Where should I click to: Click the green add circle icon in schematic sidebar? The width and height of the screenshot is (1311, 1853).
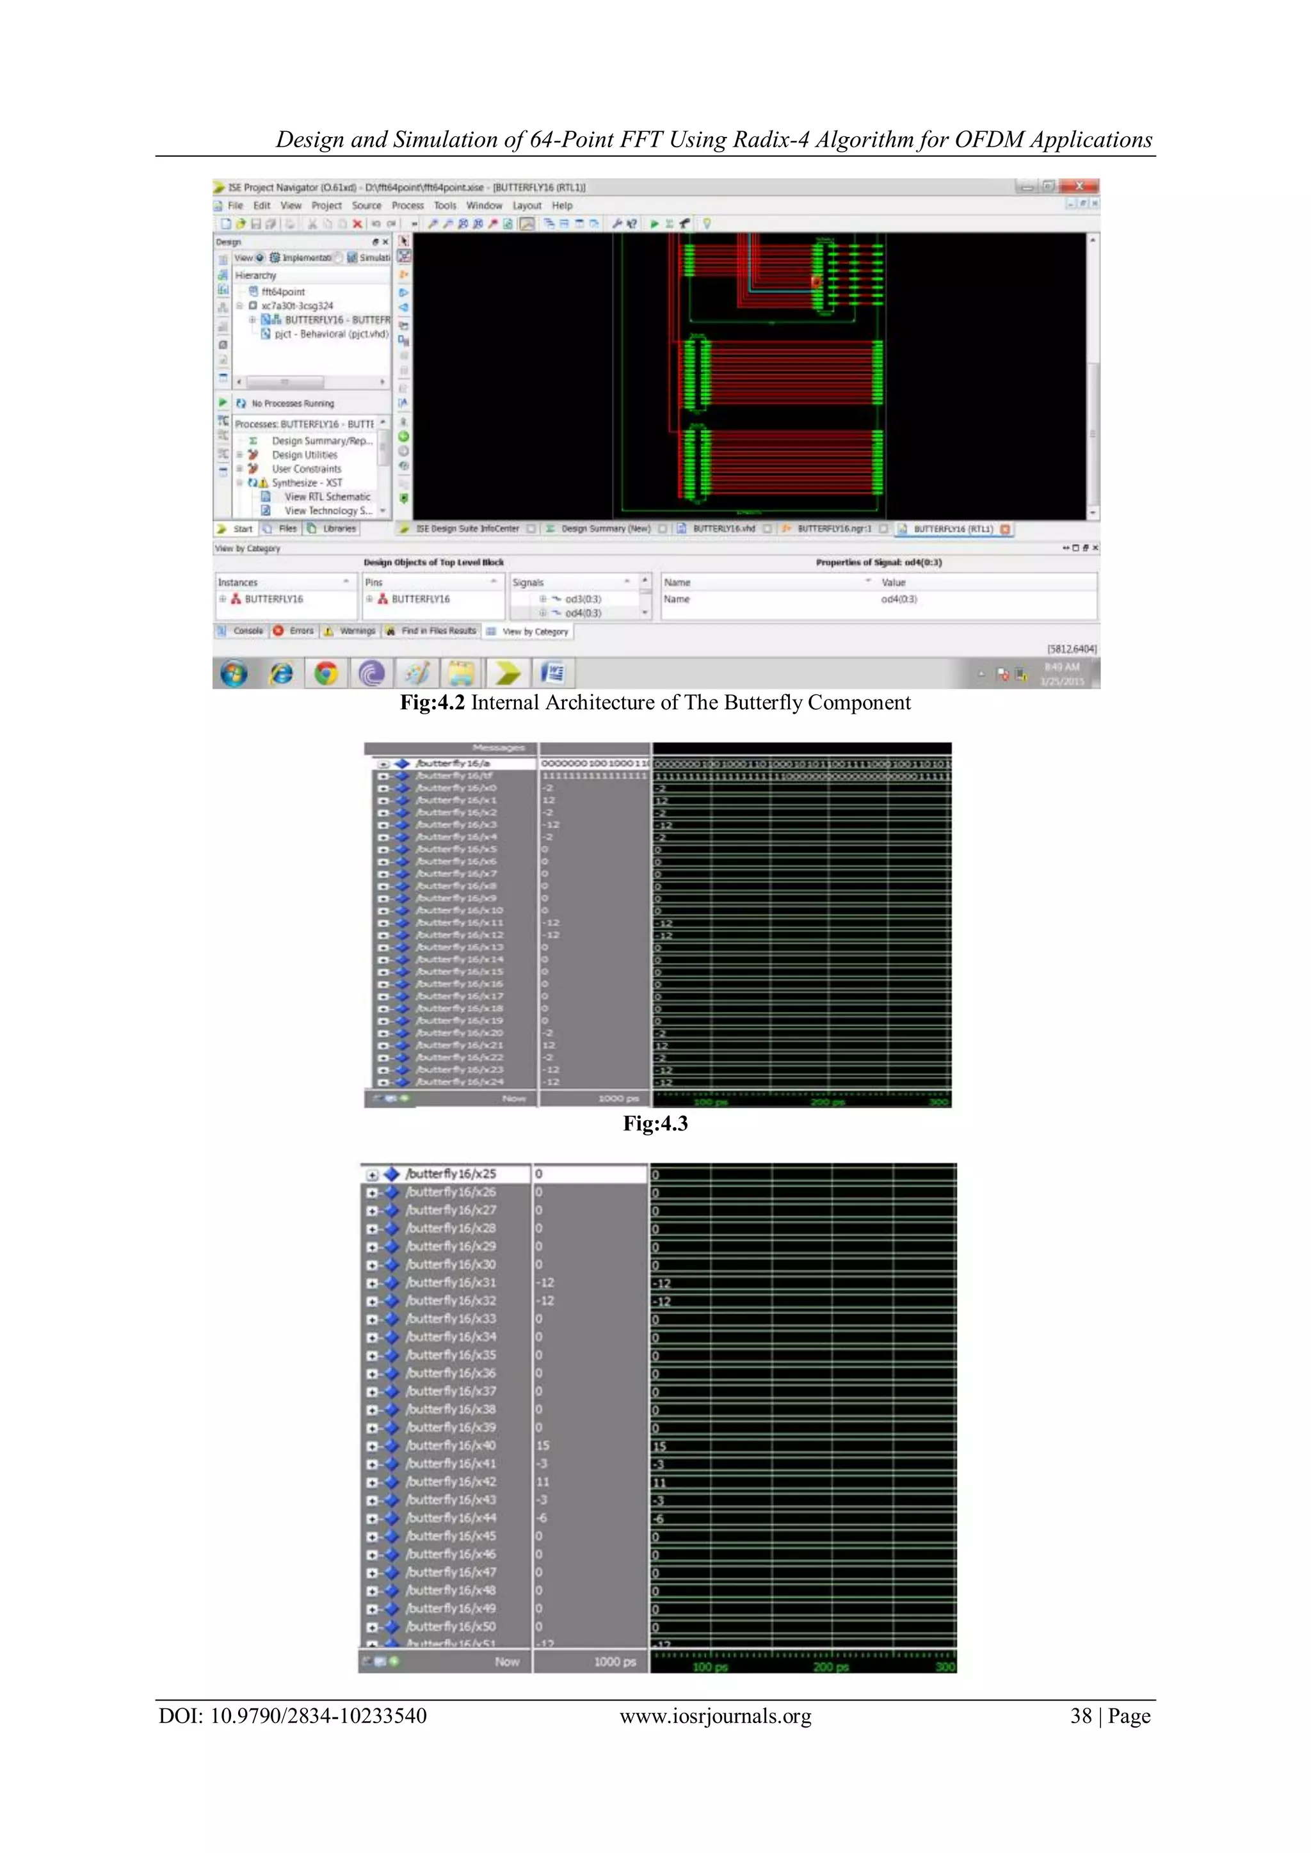404,436
